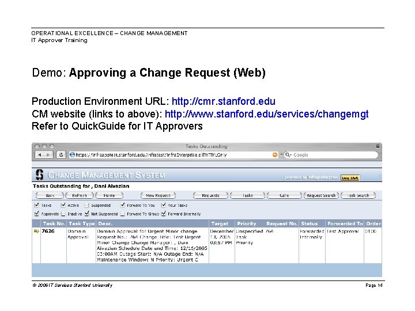415x311 pixels.
Task: Uncheck the Active checkbox
Action: (63, 205)
